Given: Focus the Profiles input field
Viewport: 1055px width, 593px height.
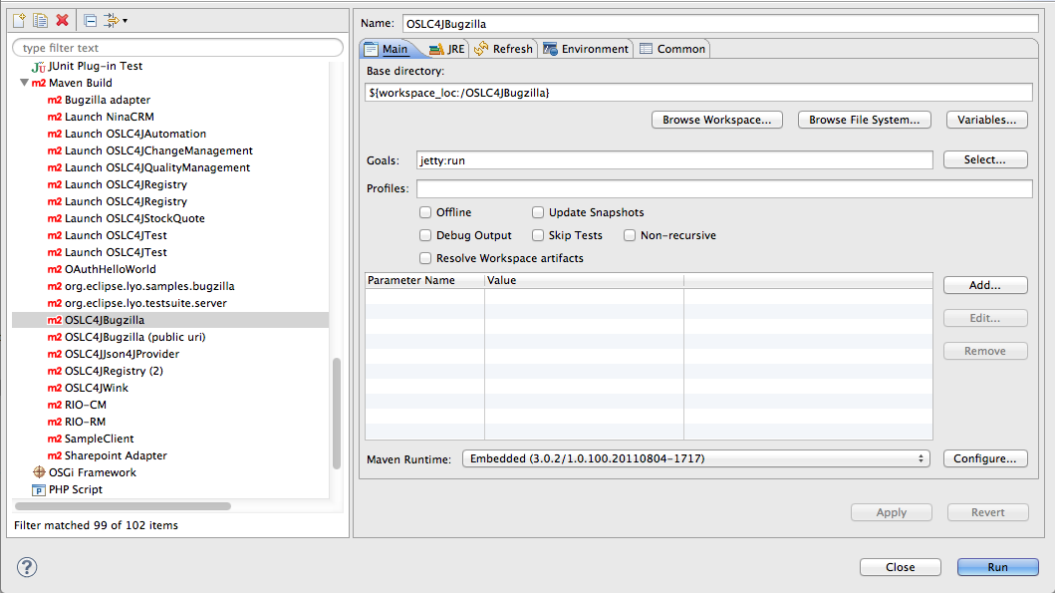Looking at the screenshot, I should coord(724,188).
